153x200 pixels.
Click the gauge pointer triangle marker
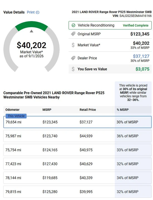31,31
